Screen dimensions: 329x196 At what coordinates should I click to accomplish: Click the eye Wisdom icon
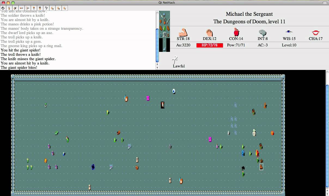coord(289,32)
